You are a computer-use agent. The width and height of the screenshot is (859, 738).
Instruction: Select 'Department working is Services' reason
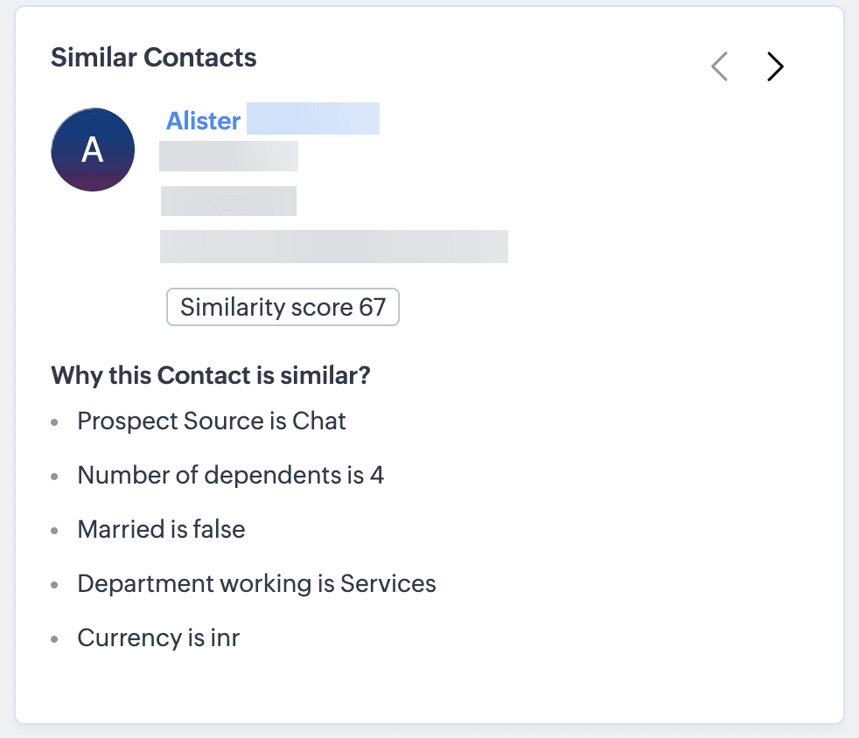[x=256, y=583]
